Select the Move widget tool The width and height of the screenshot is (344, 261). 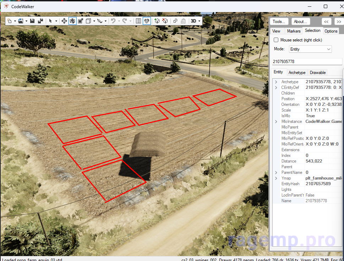tap(64, 21)
